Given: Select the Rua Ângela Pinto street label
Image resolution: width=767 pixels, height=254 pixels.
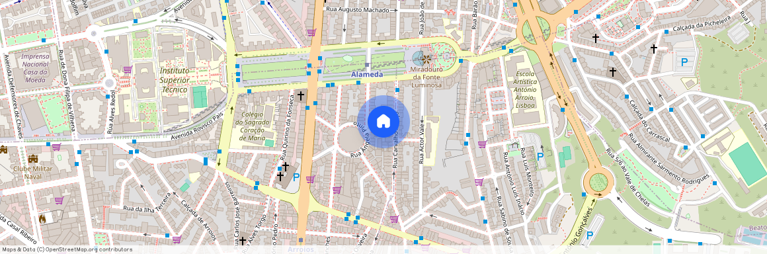Looking at the screenshot, I should 362,140.
